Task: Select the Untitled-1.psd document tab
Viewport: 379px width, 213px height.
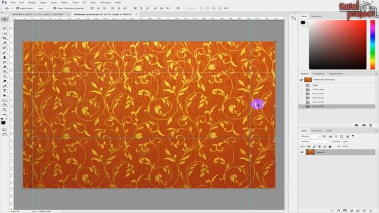Action: (x=38, y=14)
